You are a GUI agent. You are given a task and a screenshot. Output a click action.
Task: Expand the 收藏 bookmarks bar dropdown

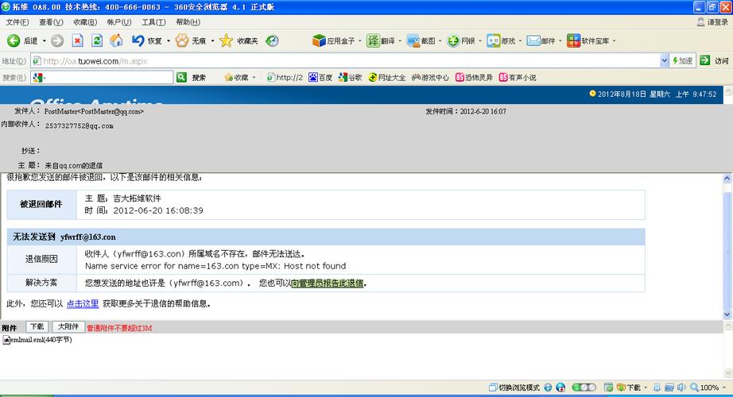click(x=254, y=78)
